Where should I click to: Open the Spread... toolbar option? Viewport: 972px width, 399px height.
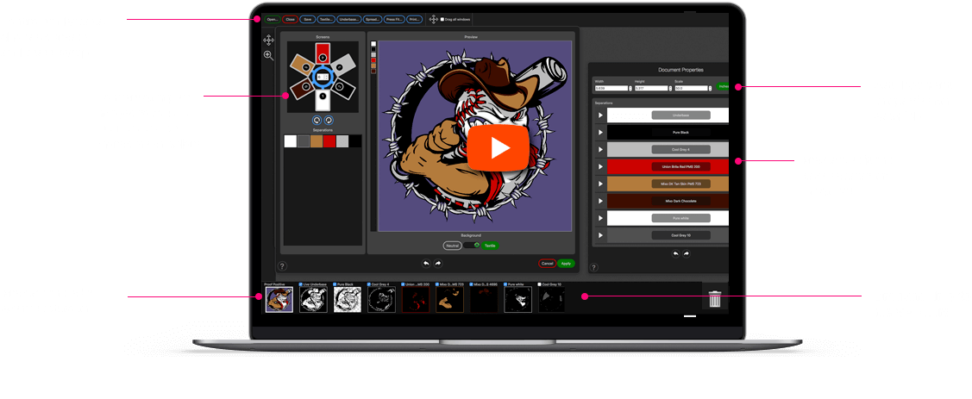[x=372, y=19]
